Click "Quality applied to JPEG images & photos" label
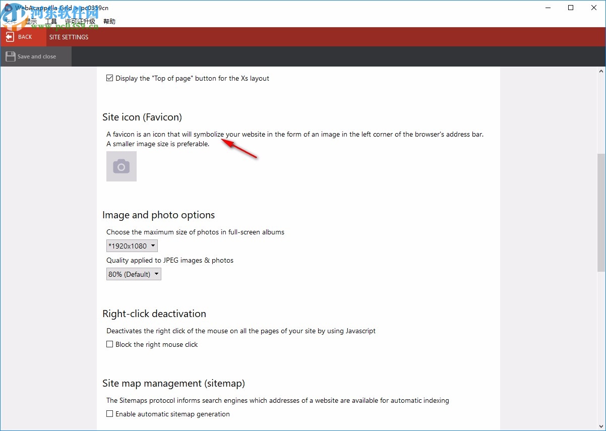 point(170,260)
